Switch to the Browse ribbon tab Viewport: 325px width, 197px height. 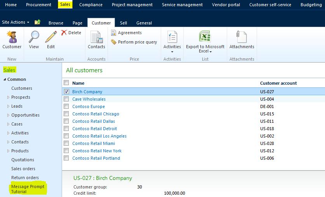click(56, 23)
